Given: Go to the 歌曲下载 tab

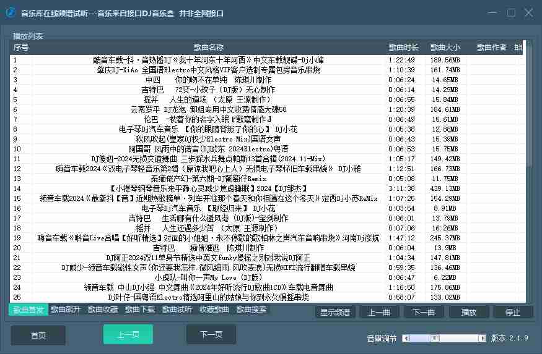Looking at the screenshot, I should coord(140,310).
